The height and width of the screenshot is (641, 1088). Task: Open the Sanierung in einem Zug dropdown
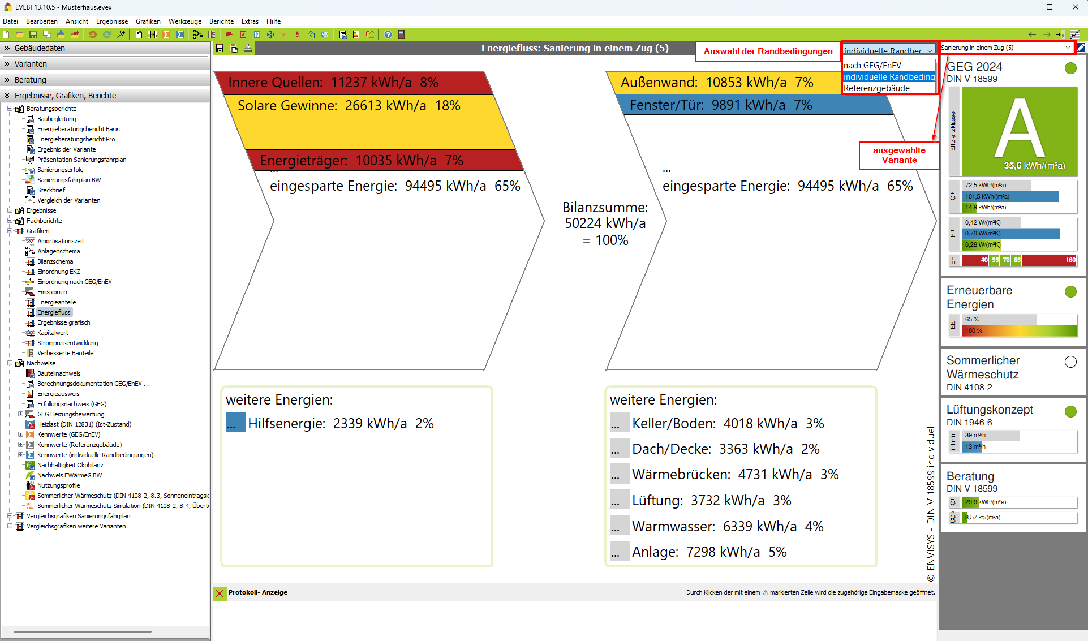coord(1067,48)
